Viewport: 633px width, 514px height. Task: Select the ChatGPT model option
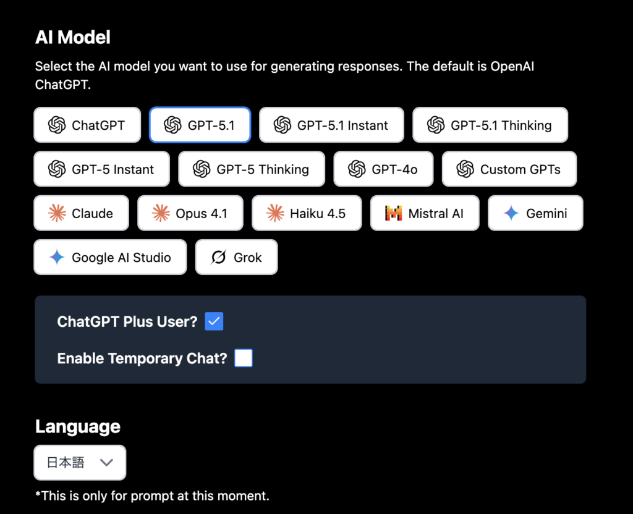tap(87, 125)
